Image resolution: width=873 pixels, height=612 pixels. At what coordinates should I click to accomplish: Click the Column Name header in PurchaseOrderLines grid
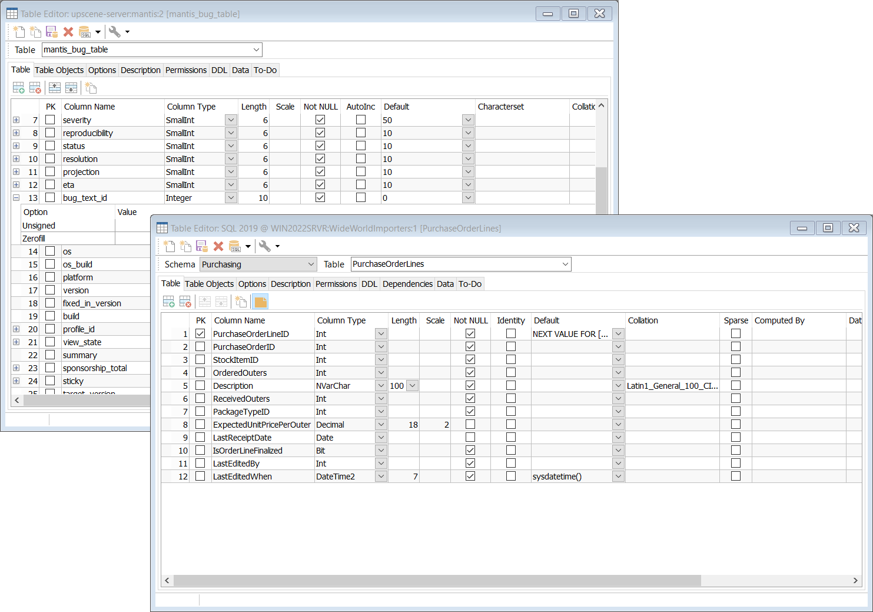tap(240, 320)
